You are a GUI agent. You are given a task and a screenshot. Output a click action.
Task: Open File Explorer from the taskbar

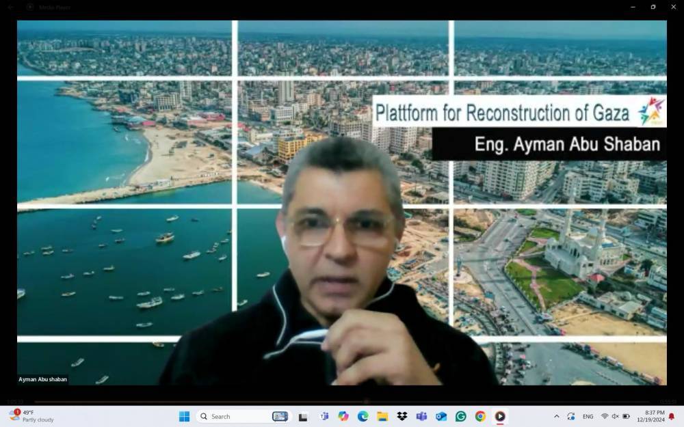[x=383, y=416]
